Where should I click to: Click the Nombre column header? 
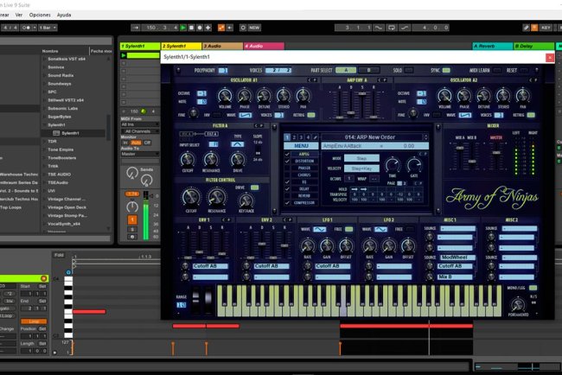50,51
